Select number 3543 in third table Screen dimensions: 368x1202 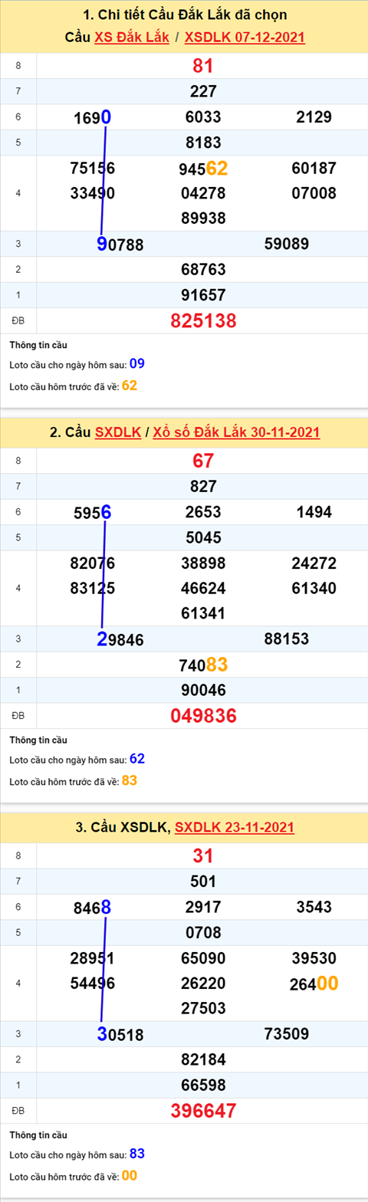click(x=314, y=907)
